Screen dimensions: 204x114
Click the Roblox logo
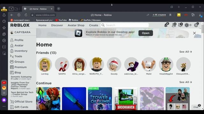[20, 25]
